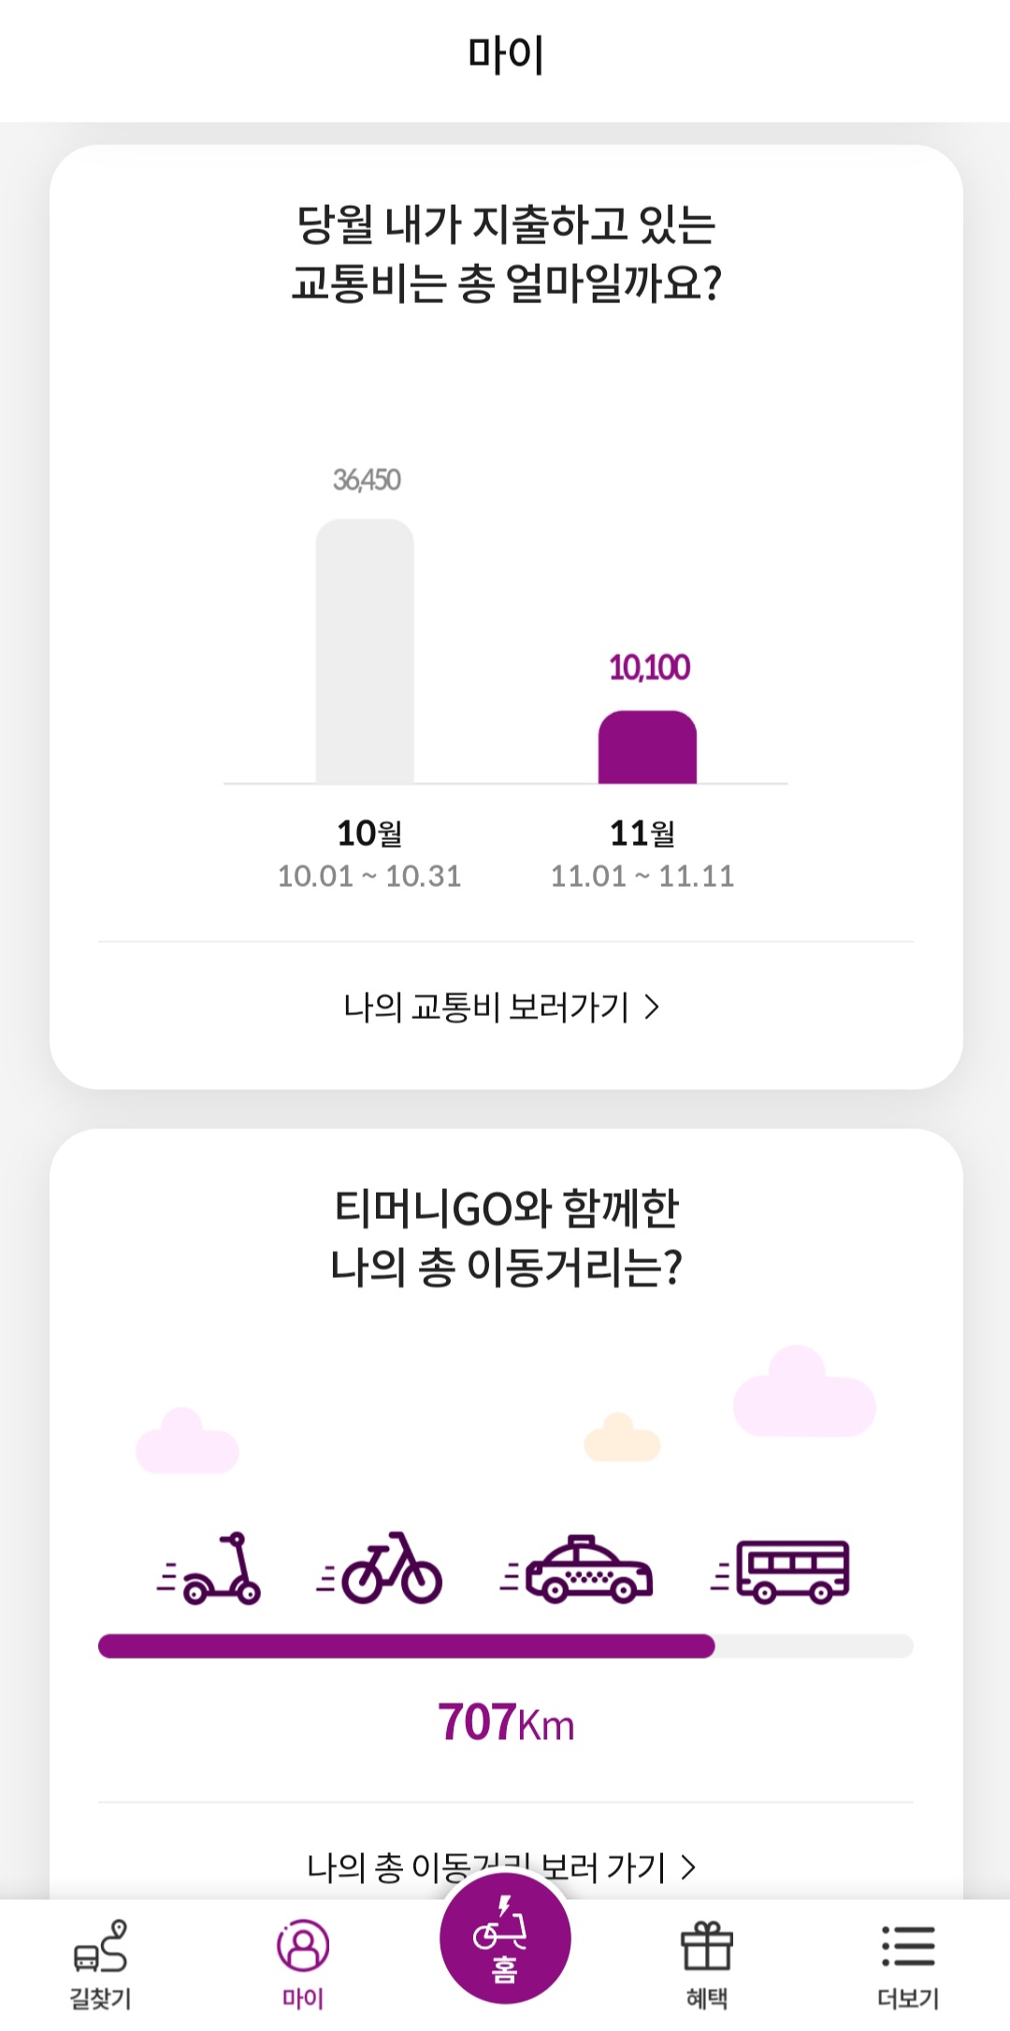Tap the 10,100 November amount label
This screenshot has width=1010, height=2031.
(x=649, y=668)
